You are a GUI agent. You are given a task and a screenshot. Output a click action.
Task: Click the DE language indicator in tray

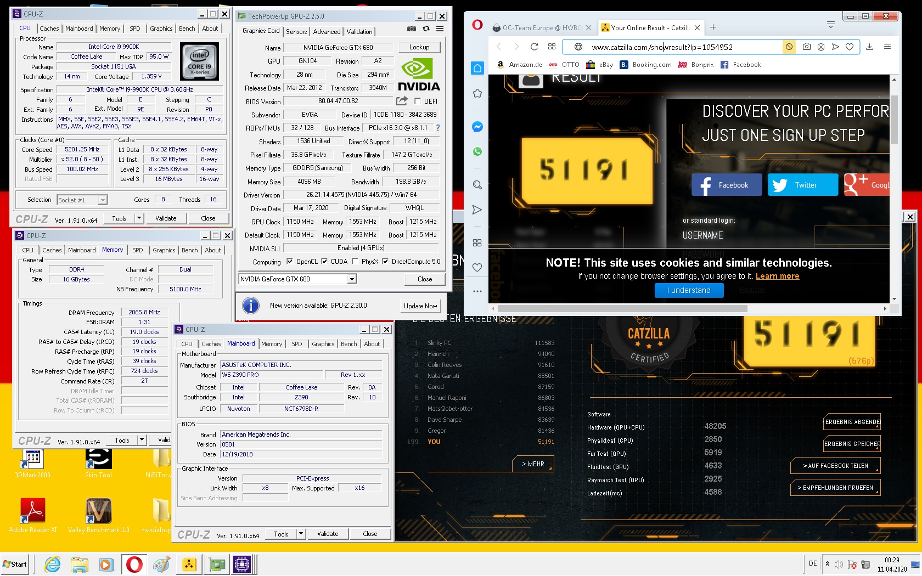813,563
